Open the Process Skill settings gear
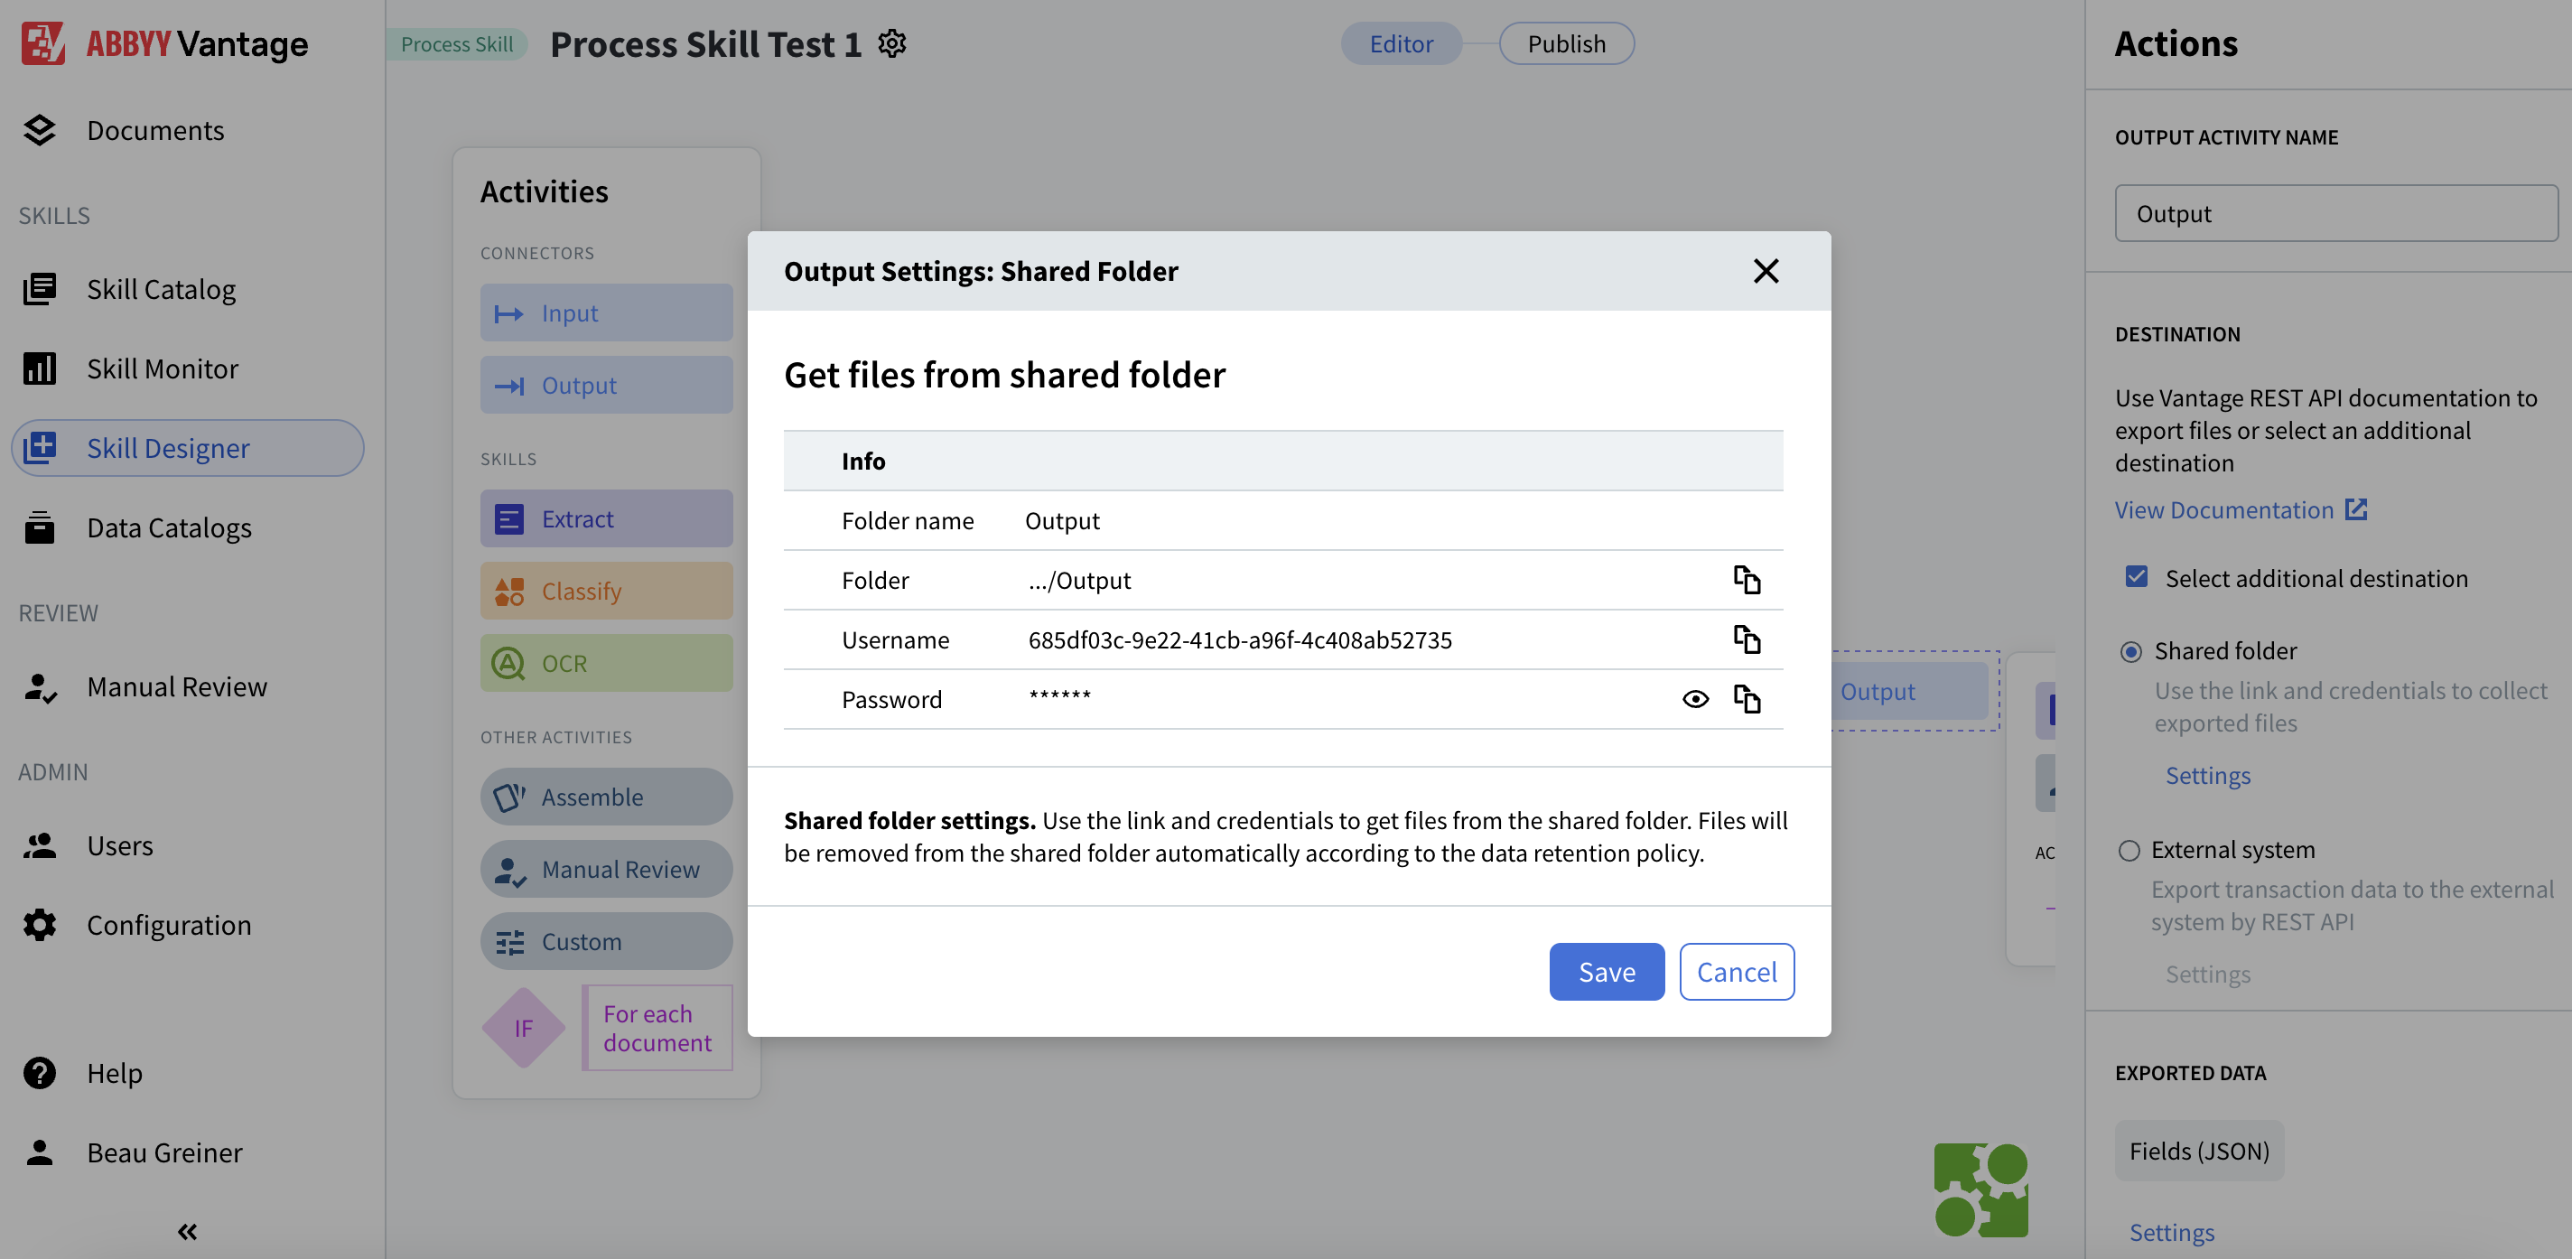Viewport: 2572px width, 1259px height. 891,43
